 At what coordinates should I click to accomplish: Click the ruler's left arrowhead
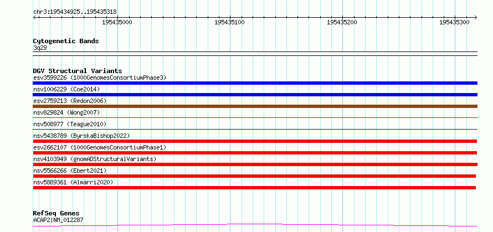[34, 17]
